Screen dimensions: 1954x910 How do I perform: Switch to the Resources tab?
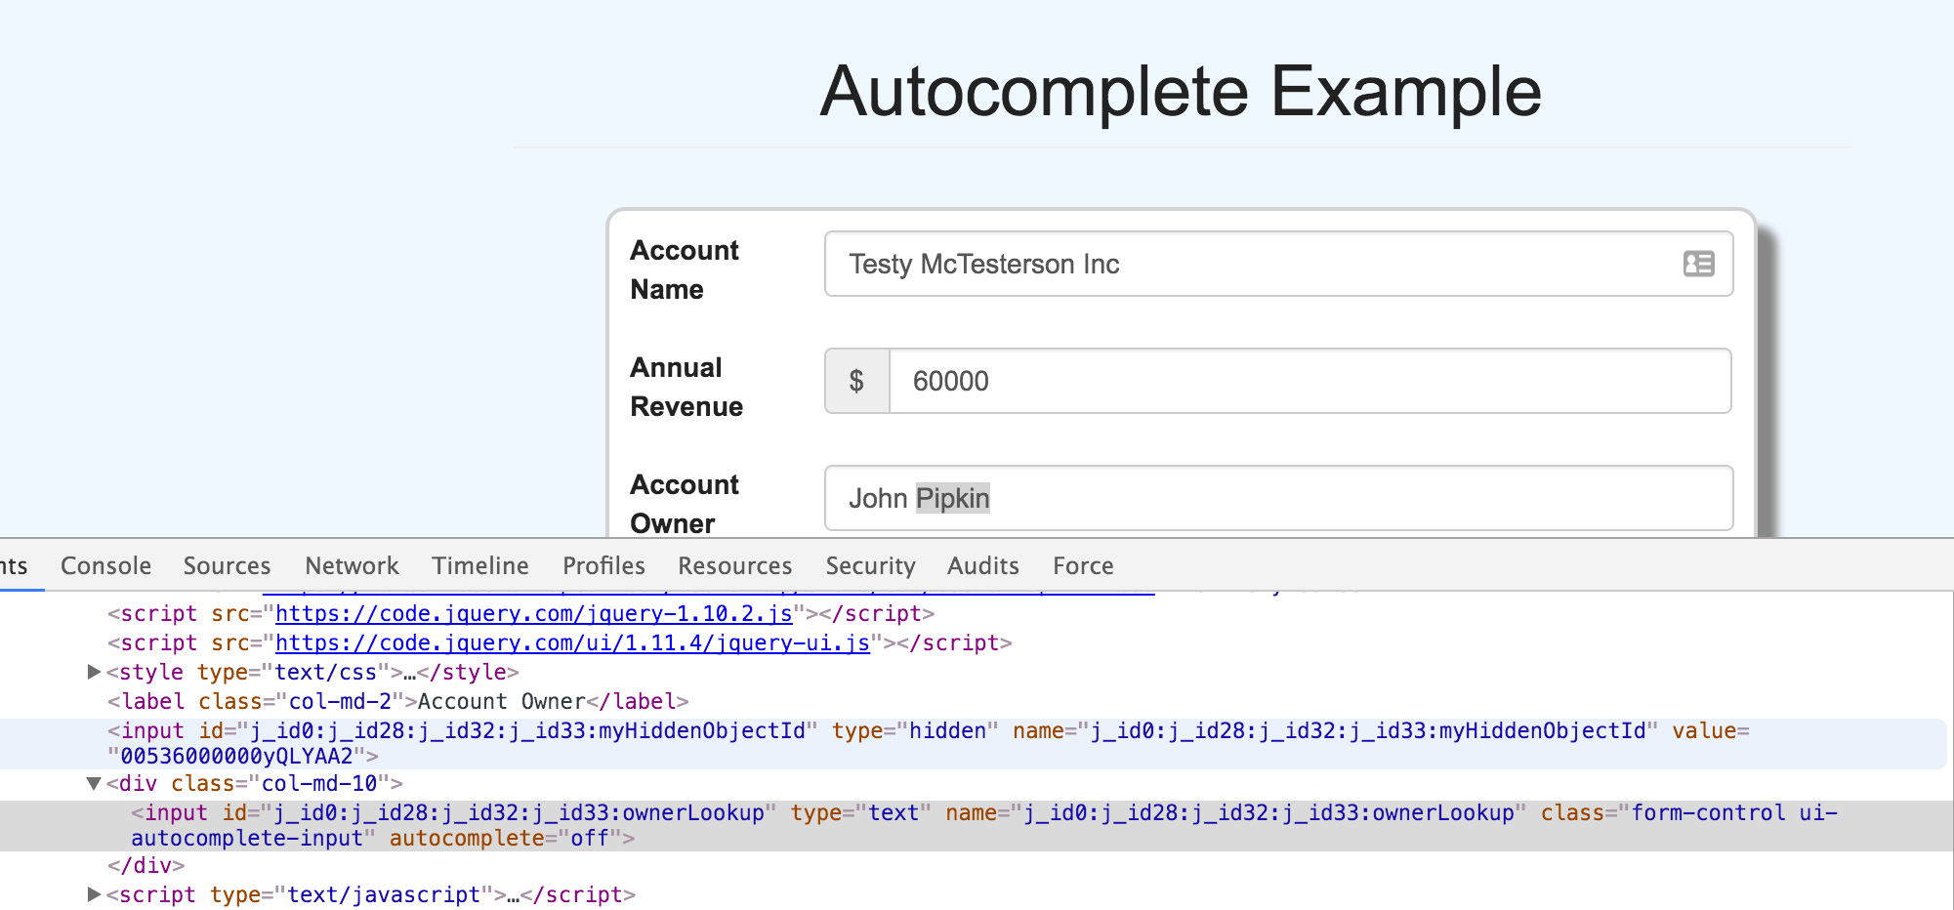[734, 565]
